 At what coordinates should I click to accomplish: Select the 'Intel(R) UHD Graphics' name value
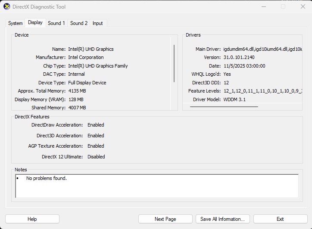(x=91, y=49)
